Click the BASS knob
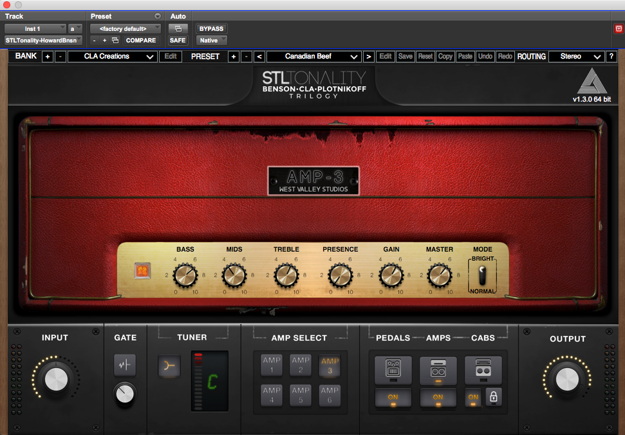Screen dimensions: 625x435 (x=185, y=275)
